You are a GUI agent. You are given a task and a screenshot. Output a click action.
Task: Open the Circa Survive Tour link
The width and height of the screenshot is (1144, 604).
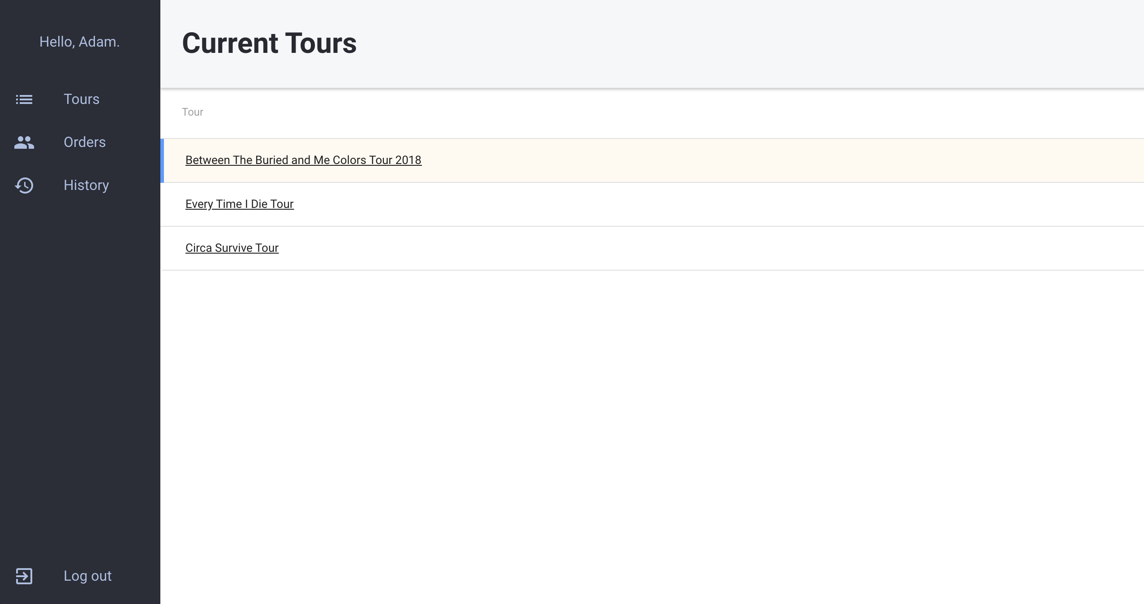tap(232, 248)
